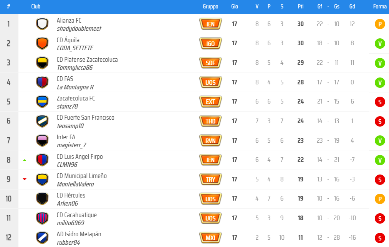This screenshot has width=389, height=247.
Task: Sort the table by Gruppo column
Action: pyautogui.click(x=210, y=7)
